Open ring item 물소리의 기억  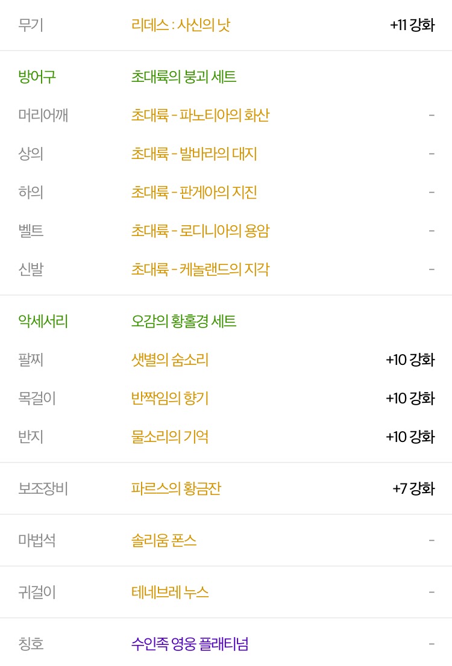coord(170,437)
